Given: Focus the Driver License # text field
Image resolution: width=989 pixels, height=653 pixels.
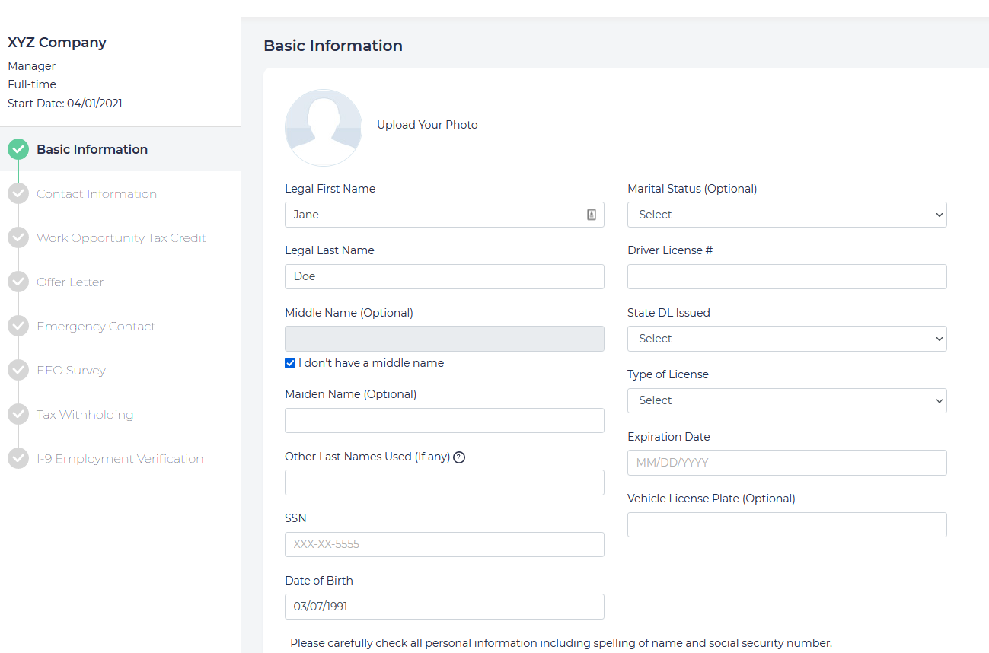Looking at the screenshot, I should point(786,276).
